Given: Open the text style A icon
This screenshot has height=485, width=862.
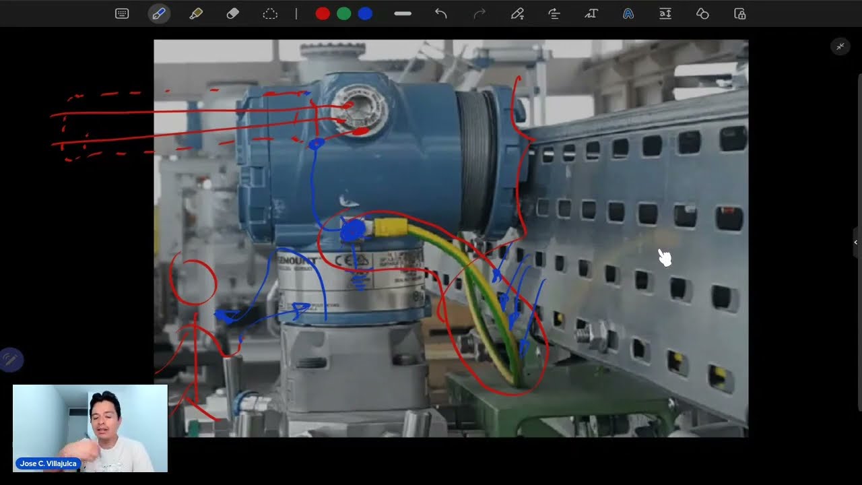Looking at the screenshot, I should 628,13.
